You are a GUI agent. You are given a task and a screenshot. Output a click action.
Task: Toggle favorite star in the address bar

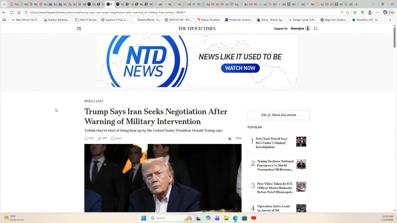coord(348,12)
